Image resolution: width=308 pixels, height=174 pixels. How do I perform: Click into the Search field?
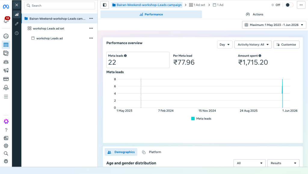[x=60, y=5]
